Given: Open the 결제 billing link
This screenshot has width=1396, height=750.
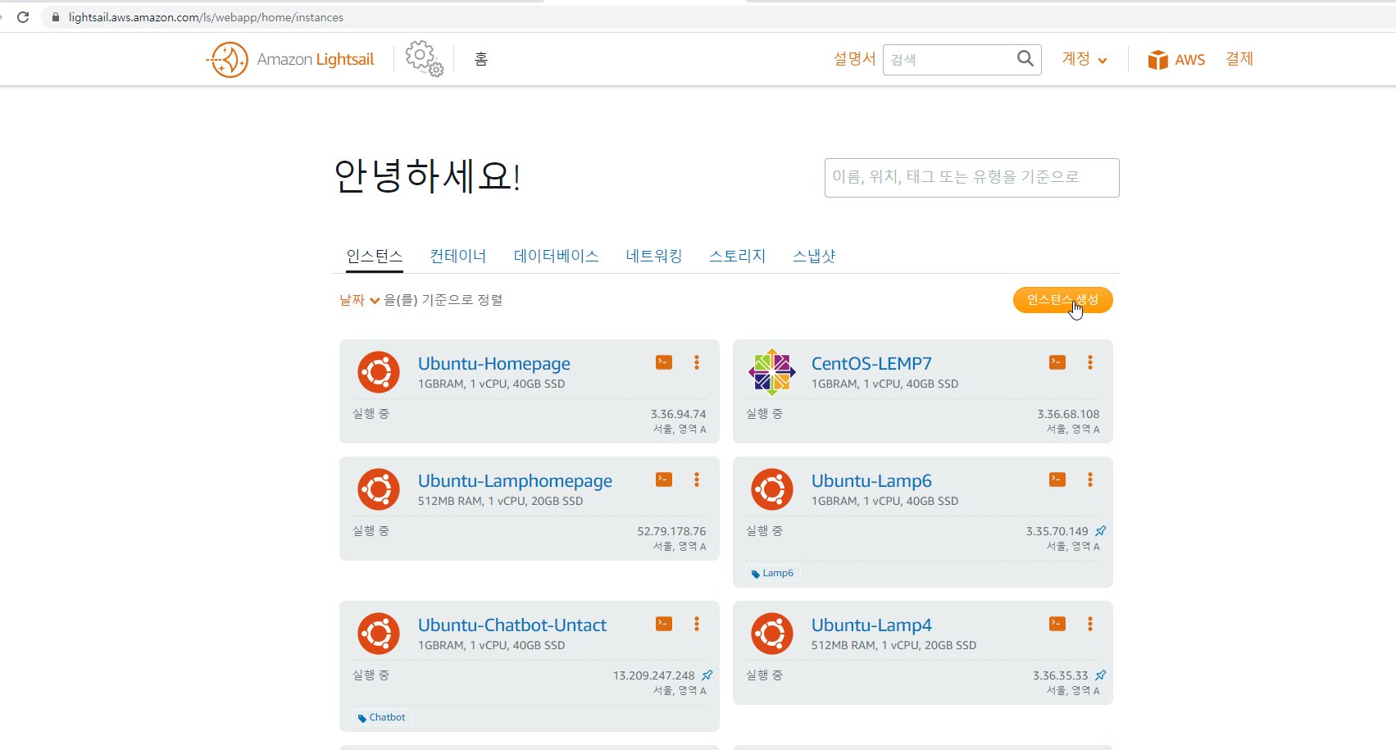Looking at the screenshot, I should click(1239, 59).
